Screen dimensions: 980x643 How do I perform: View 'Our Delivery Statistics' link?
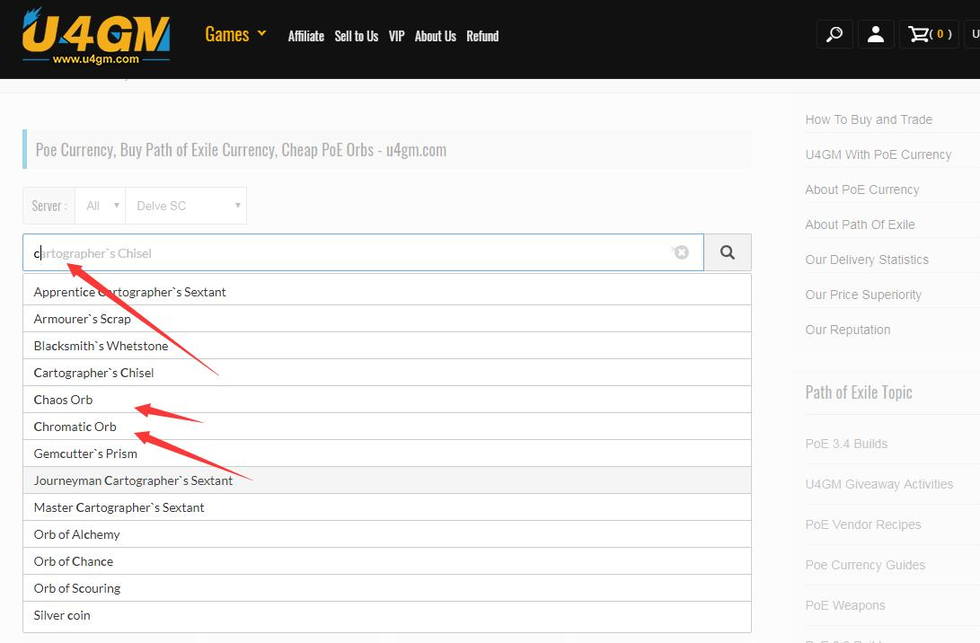[x=867, y=260]
